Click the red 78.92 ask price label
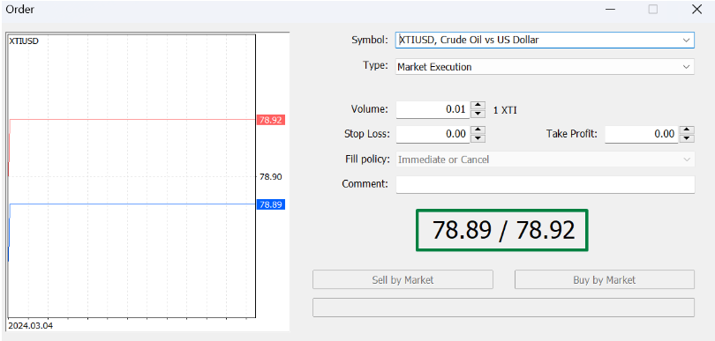This screenshot has height=341, width=715. pyautogui.click(x=271, y=120)
